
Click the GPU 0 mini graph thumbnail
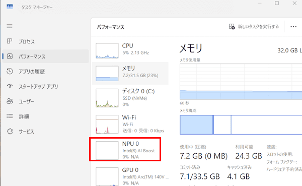click(x=107, y=176)
